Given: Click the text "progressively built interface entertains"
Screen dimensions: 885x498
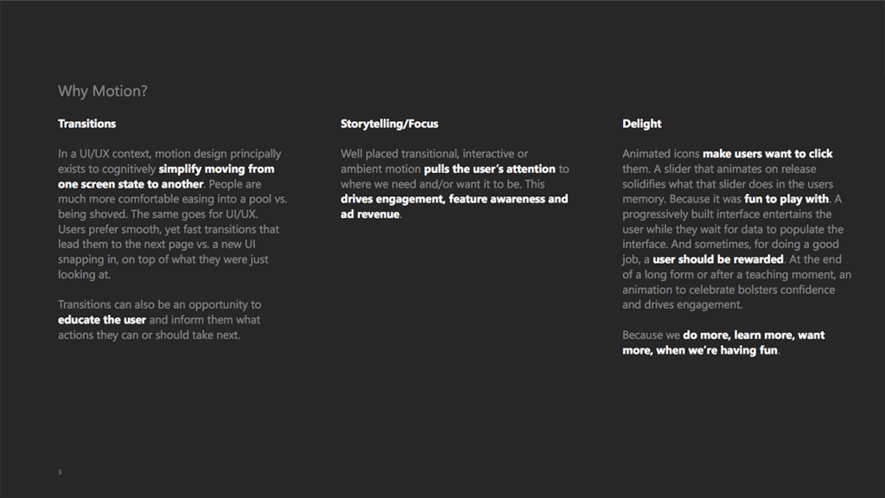Looking at the screenshot, I should [715, 214].
